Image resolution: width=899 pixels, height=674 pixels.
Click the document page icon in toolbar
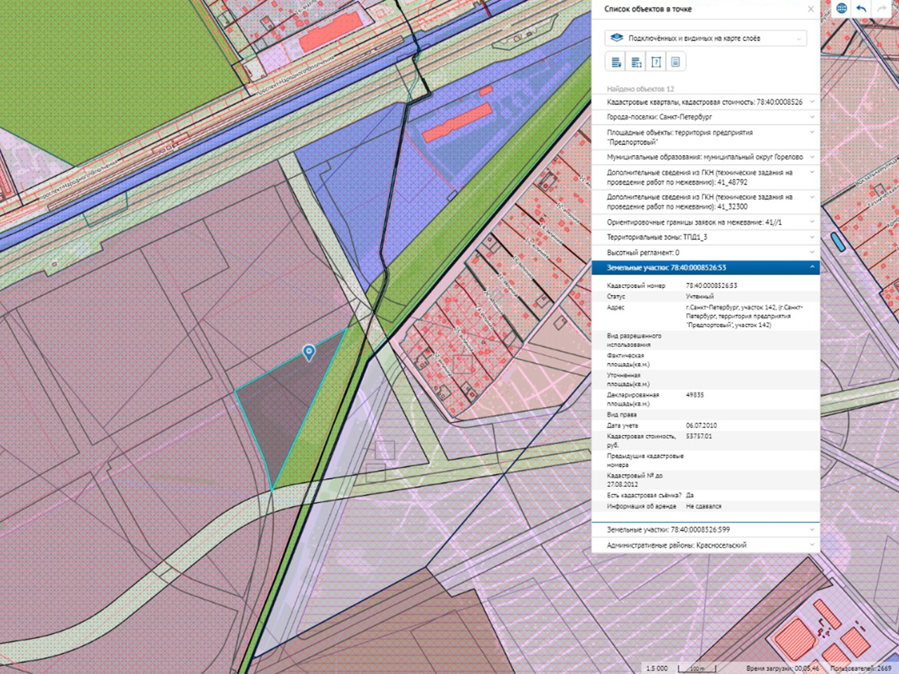pyautogui.click(x=676, y=62)
